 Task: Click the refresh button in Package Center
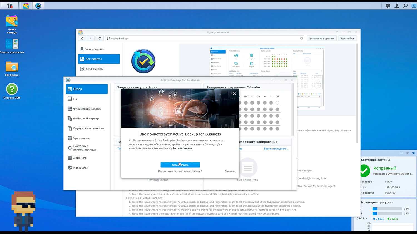pyautogui.click(x=100, y=38)
